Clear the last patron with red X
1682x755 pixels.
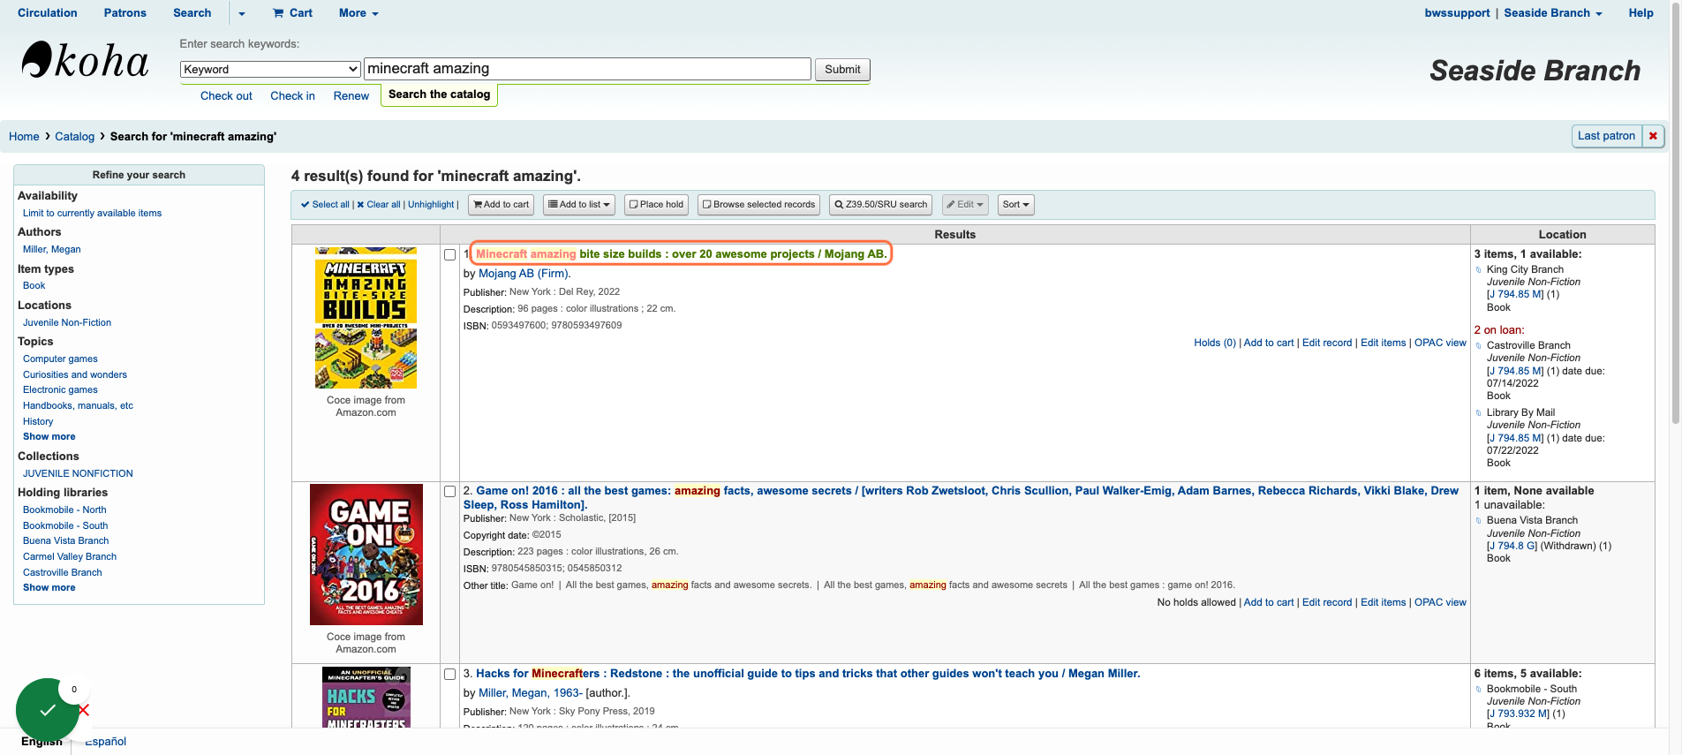1653,136
